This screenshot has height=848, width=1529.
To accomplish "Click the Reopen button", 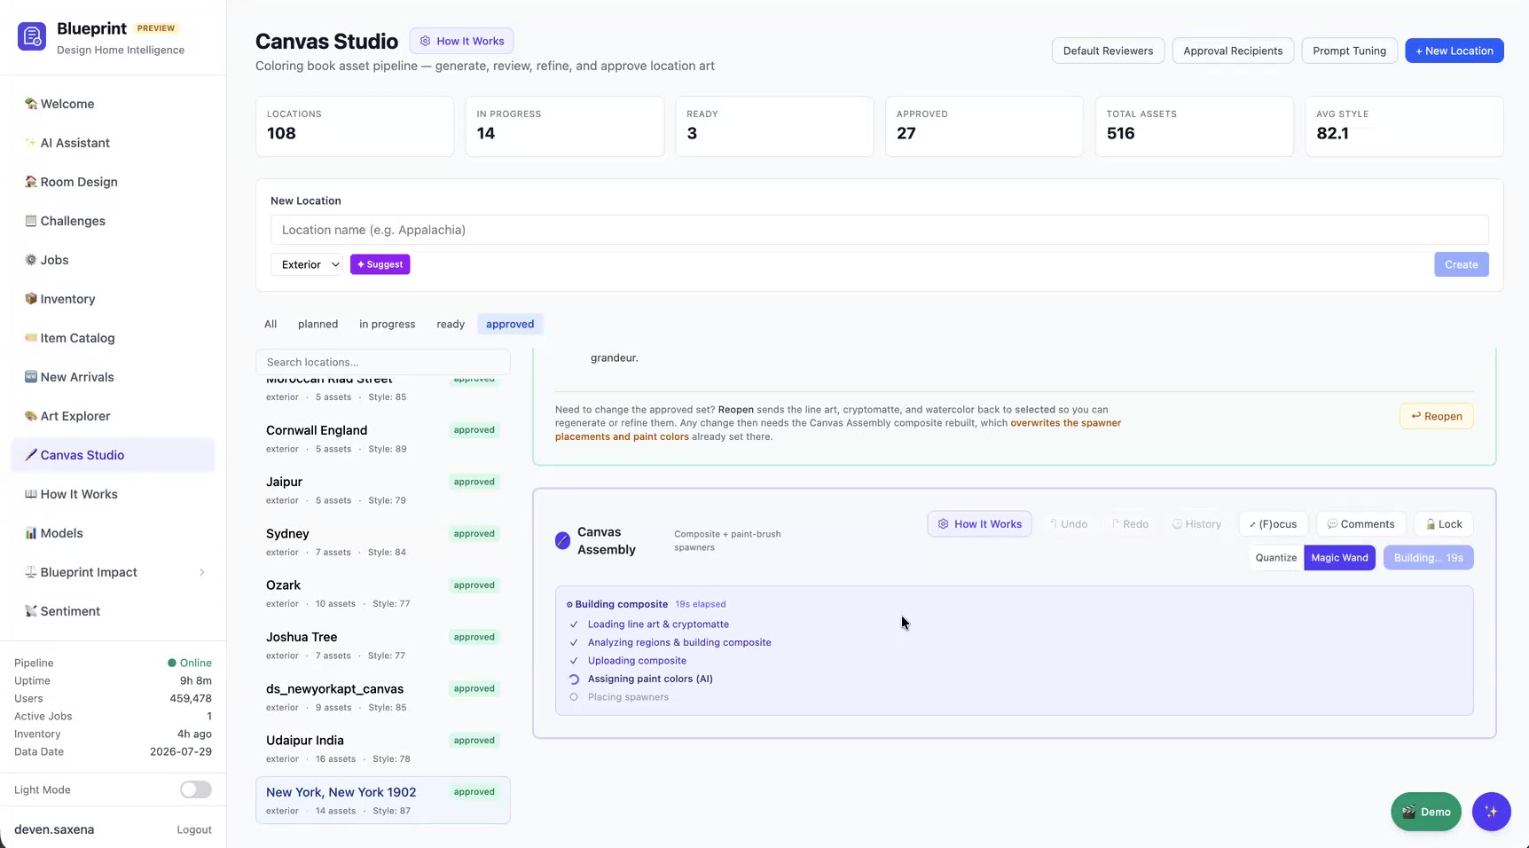I will click(1436, 416).
